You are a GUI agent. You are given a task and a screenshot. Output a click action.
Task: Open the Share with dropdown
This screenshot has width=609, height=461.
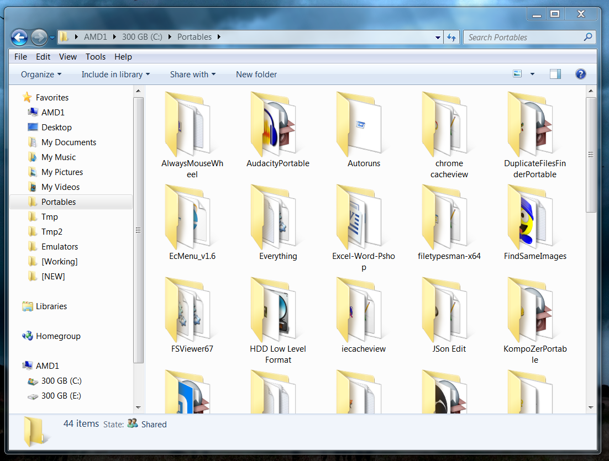click(192, 75)
